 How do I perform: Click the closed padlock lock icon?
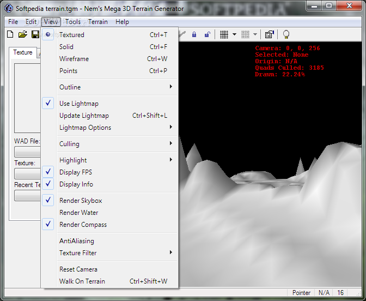pyautogui.click(x=194, y=34)
